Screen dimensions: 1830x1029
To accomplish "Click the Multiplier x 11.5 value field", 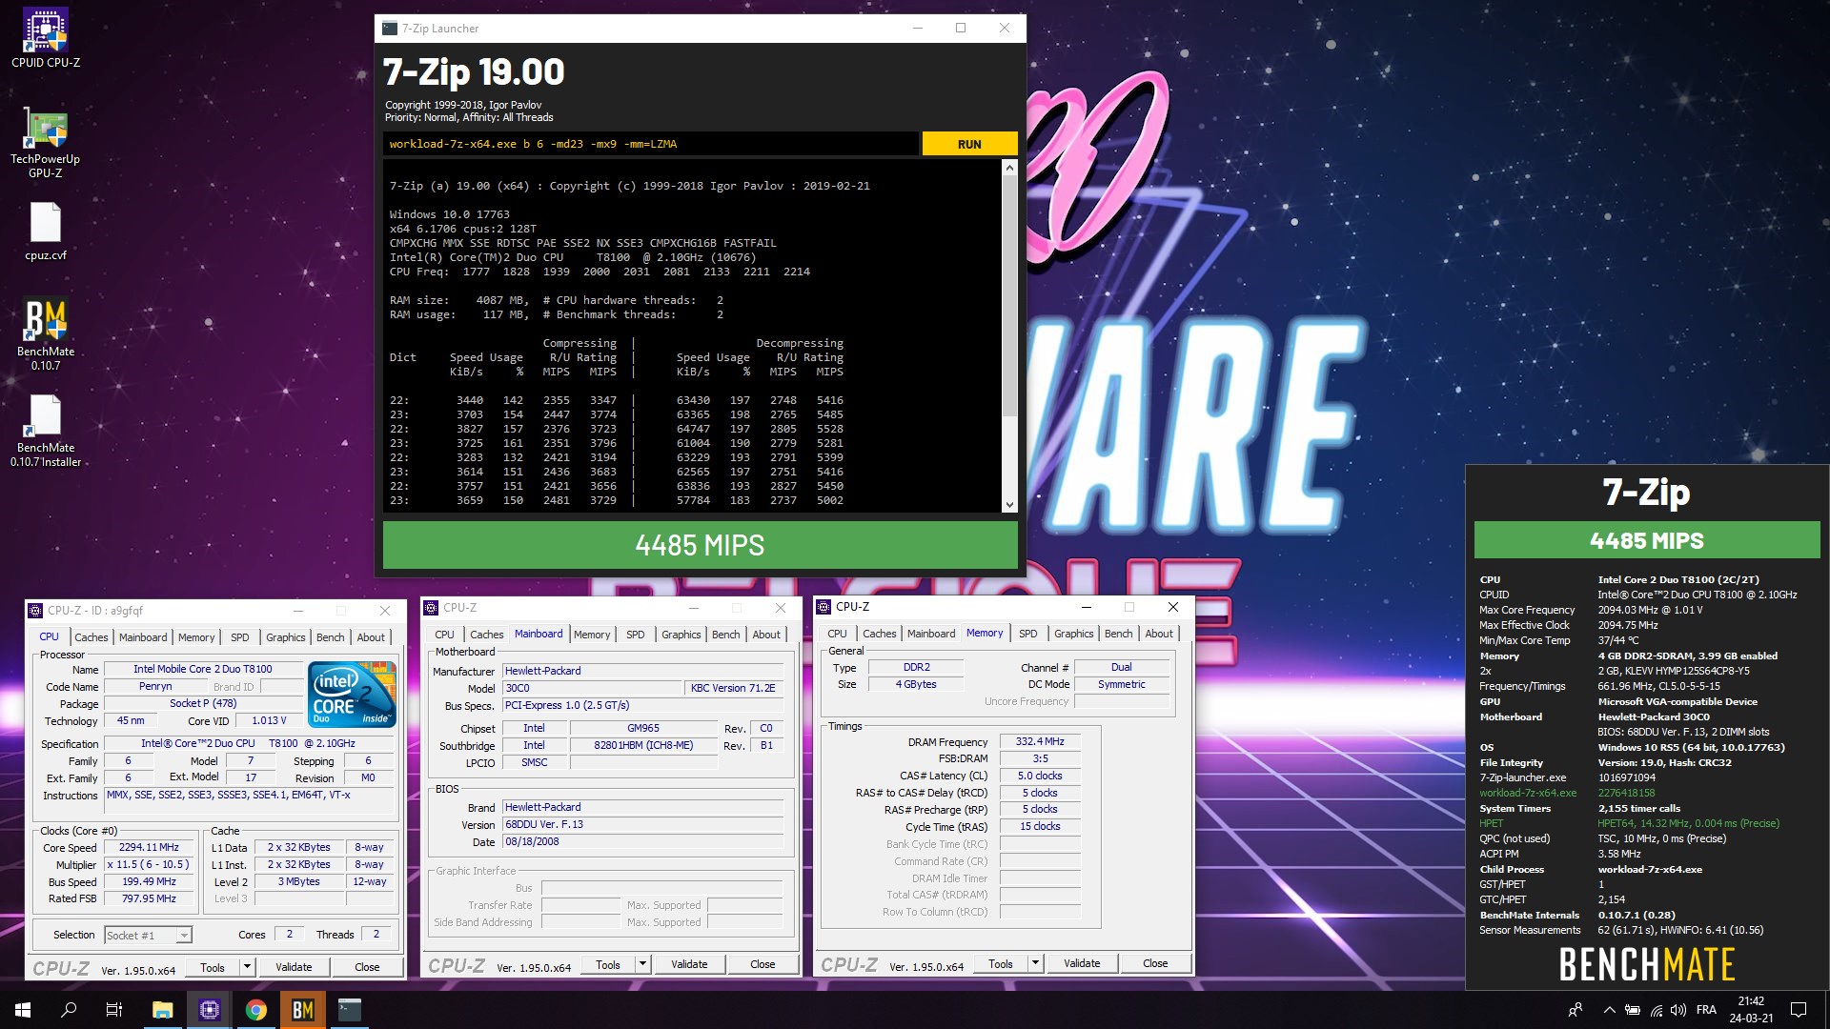I will pyautogui.click(x=149, y=864).
